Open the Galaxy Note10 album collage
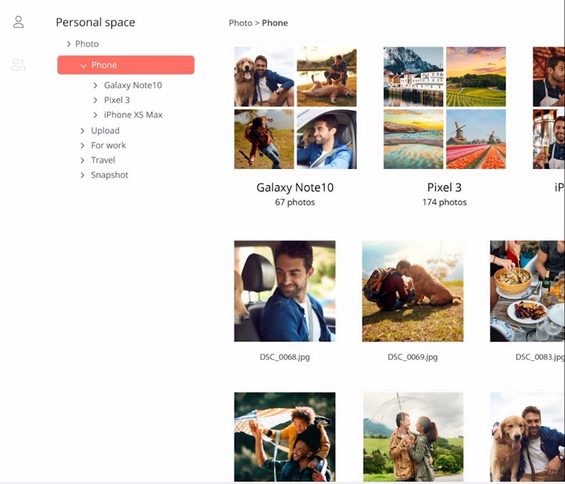The image size is (565, 484). point(295,108)
